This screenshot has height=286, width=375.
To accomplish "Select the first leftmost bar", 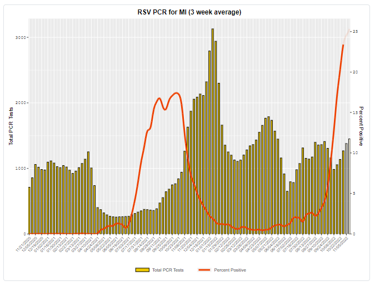I will 29,210.
